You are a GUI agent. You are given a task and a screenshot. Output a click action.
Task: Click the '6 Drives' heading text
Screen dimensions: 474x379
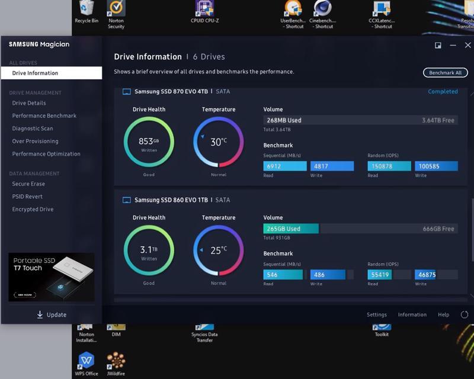tap(209, 57)
